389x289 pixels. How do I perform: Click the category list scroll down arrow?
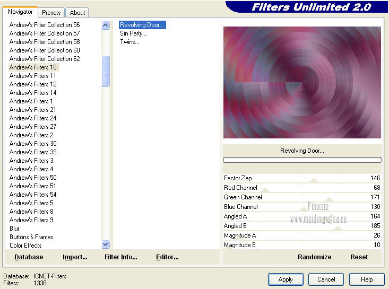(106, 244)
